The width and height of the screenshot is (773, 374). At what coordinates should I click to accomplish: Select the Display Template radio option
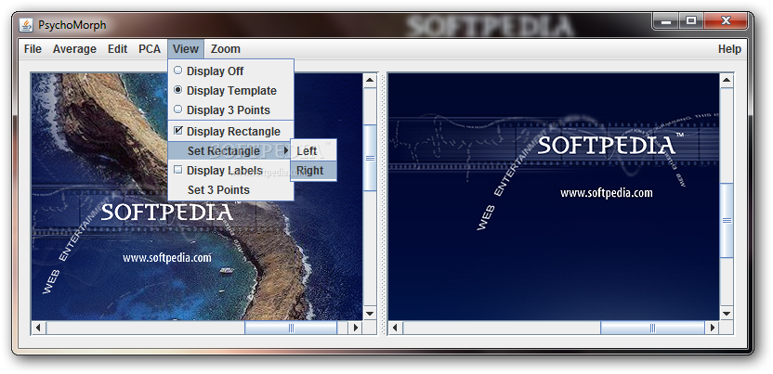tap(230, 91)
